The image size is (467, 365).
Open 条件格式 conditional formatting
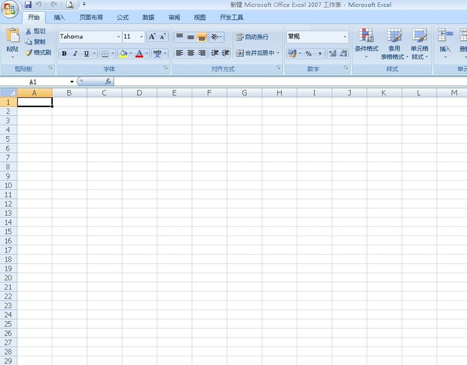click(366, 44)
